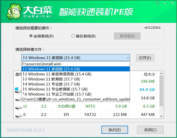Click the DaBaiCai cabbage mascot logo

[14, 12]
